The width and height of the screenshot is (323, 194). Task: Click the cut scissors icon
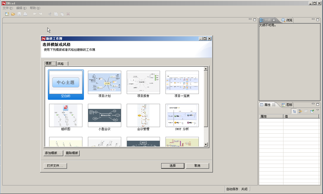click(x=50, y=14)
